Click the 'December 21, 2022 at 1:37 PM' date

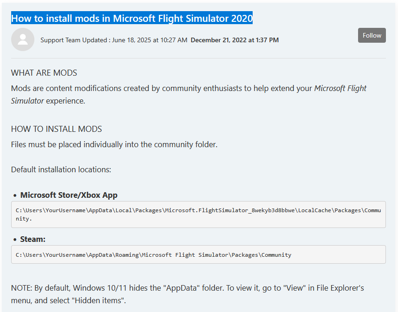click(235, 40)
